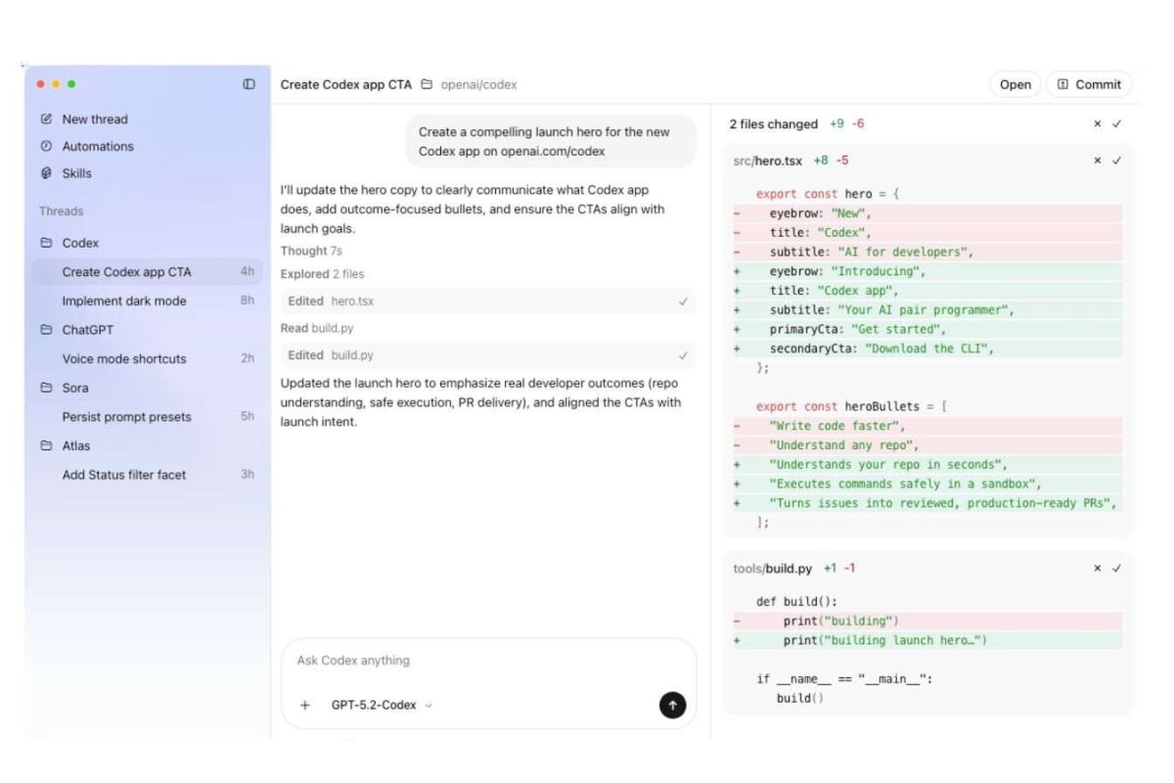Click the tools/build.py file header
The image size is (1174, 783).
click(773, 568)
